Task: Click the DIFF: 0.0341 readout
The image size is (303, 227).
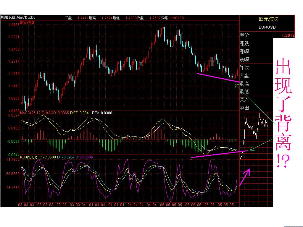Action: click(80, 113)
